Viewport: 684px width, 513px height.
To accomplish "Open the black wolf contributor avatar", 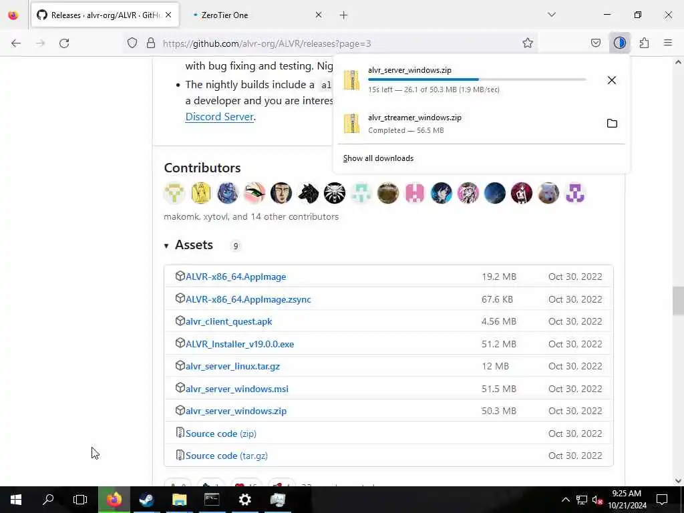I will pos(308,193).
